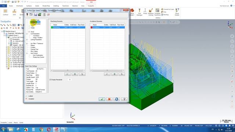Select Coolant page in dialog tree

[33, 47]
